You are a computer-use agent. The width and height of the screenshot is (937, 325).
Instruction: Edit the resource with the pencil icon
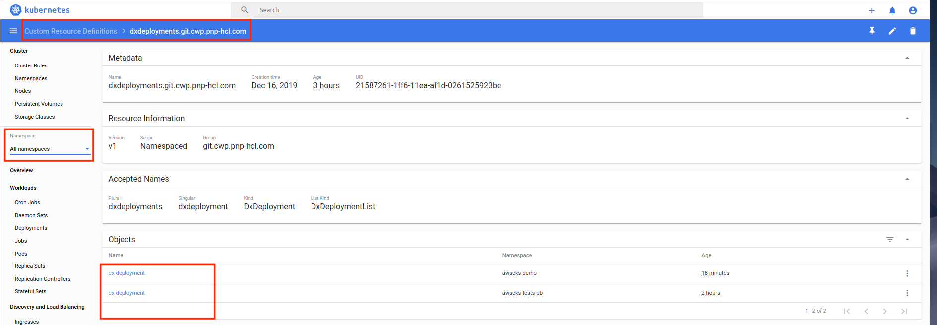[892, 31]
